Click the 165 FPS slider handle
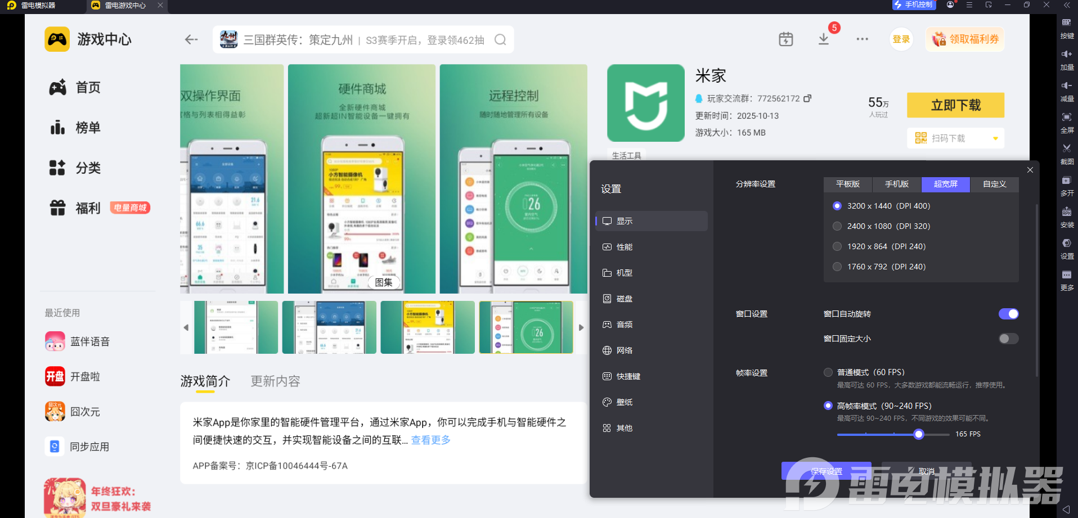The height and width of the screenshot is (518, 1078). click(919, 434)
